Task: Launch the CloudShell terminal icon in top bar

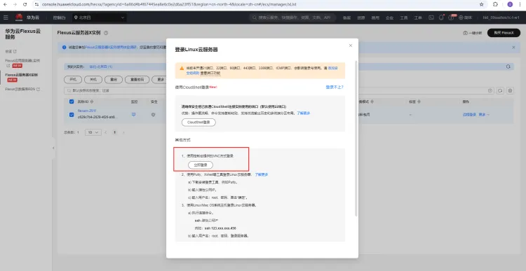Action: (x=431, y=18)
